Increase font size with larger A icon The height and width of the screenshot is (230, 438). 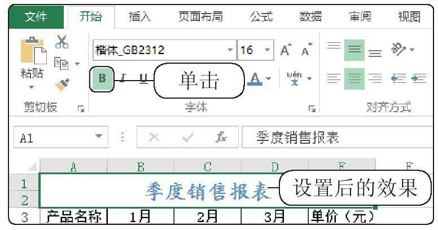point(286,50)
